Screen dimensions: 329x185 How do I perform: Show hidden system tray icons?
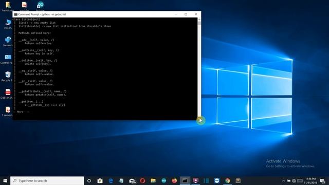pyautogui.click(x=283, y=180)
